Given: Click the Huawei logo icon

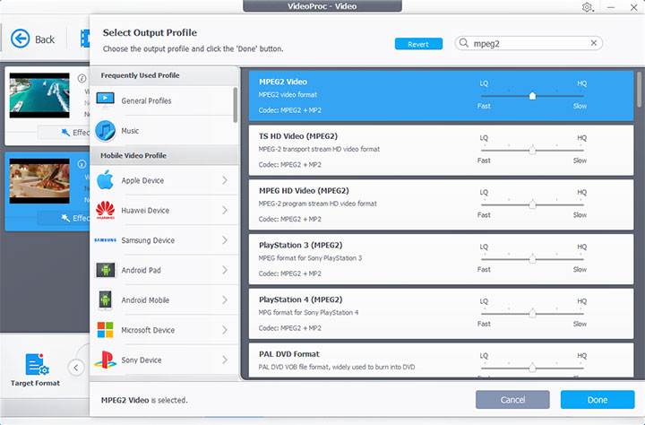Looking at the screenshot, I should [106, 210].
